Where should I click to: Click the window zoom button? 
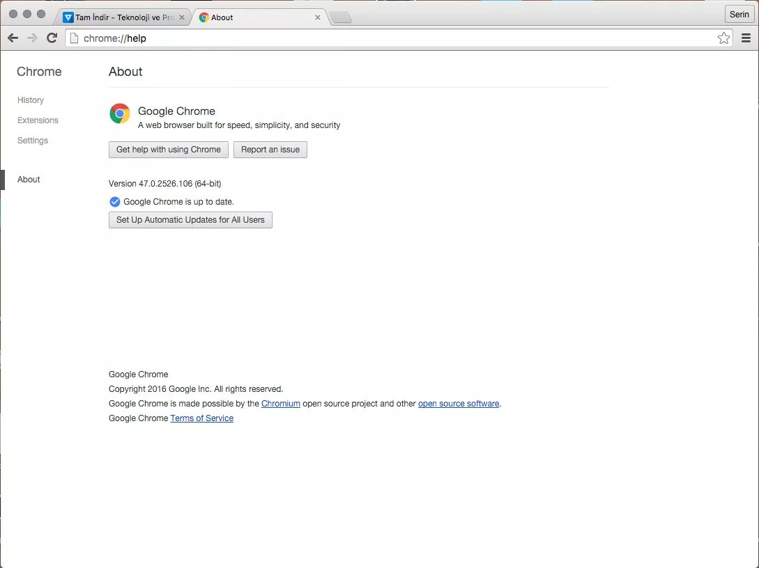point(41,14)
